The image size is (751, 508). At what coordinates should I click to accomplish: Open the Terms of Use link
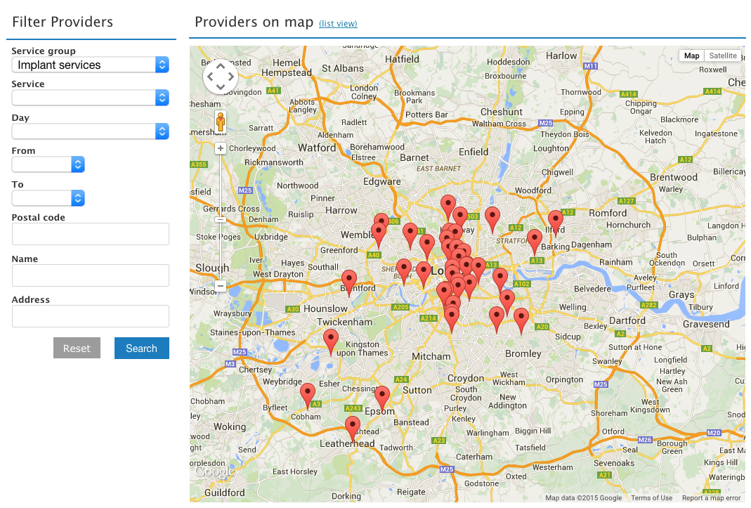[x=651, y=497]
